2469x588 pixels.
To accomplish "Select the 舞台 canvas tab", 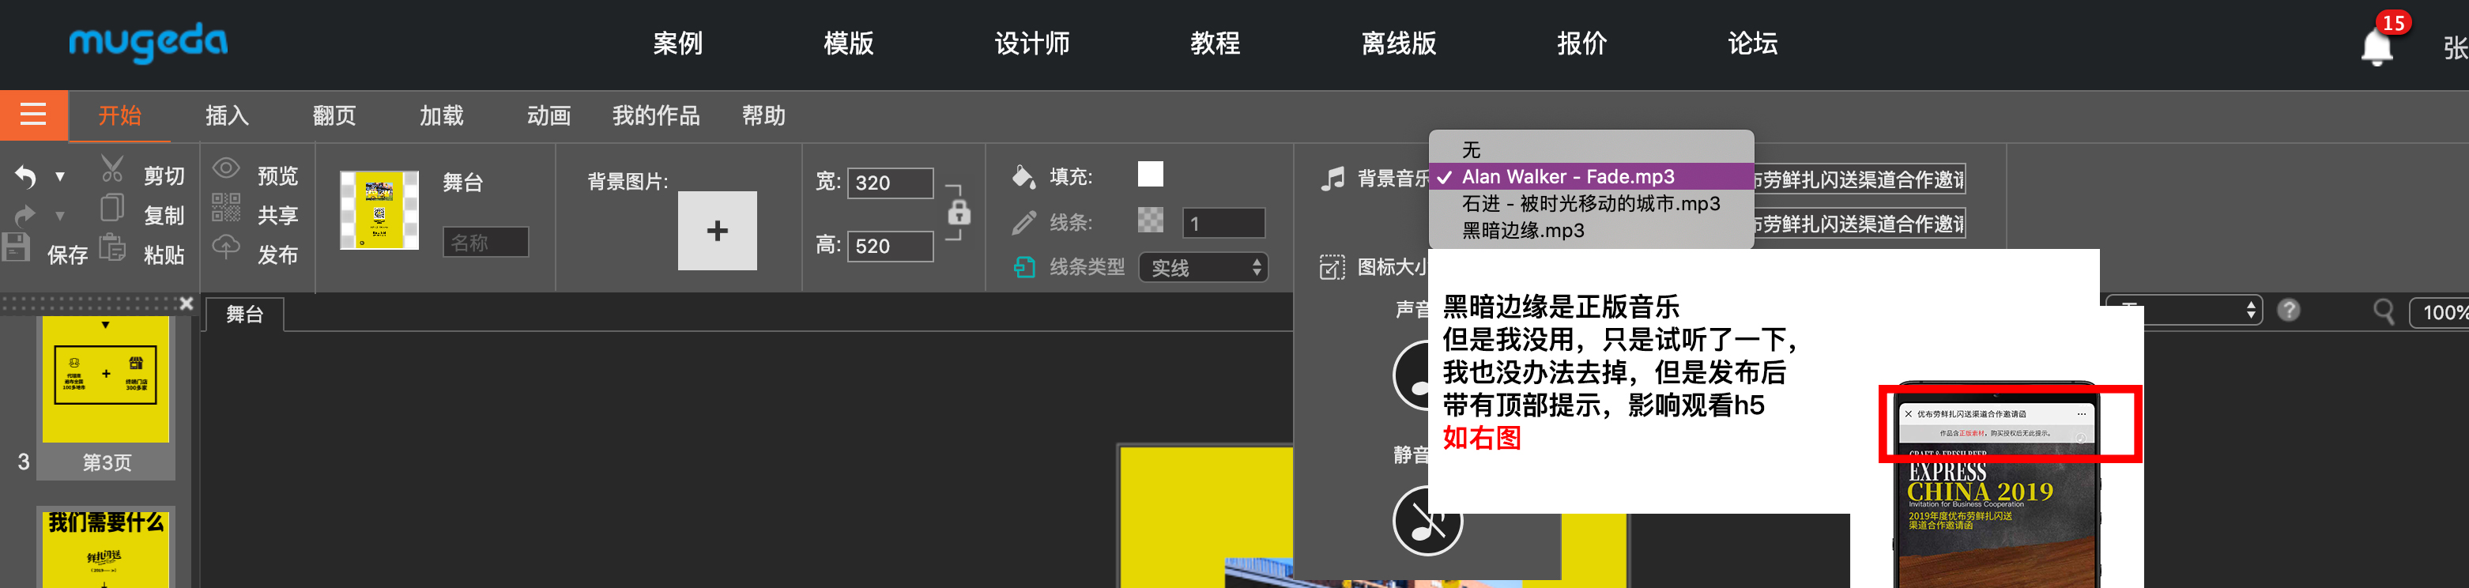I will coord(244,314).
